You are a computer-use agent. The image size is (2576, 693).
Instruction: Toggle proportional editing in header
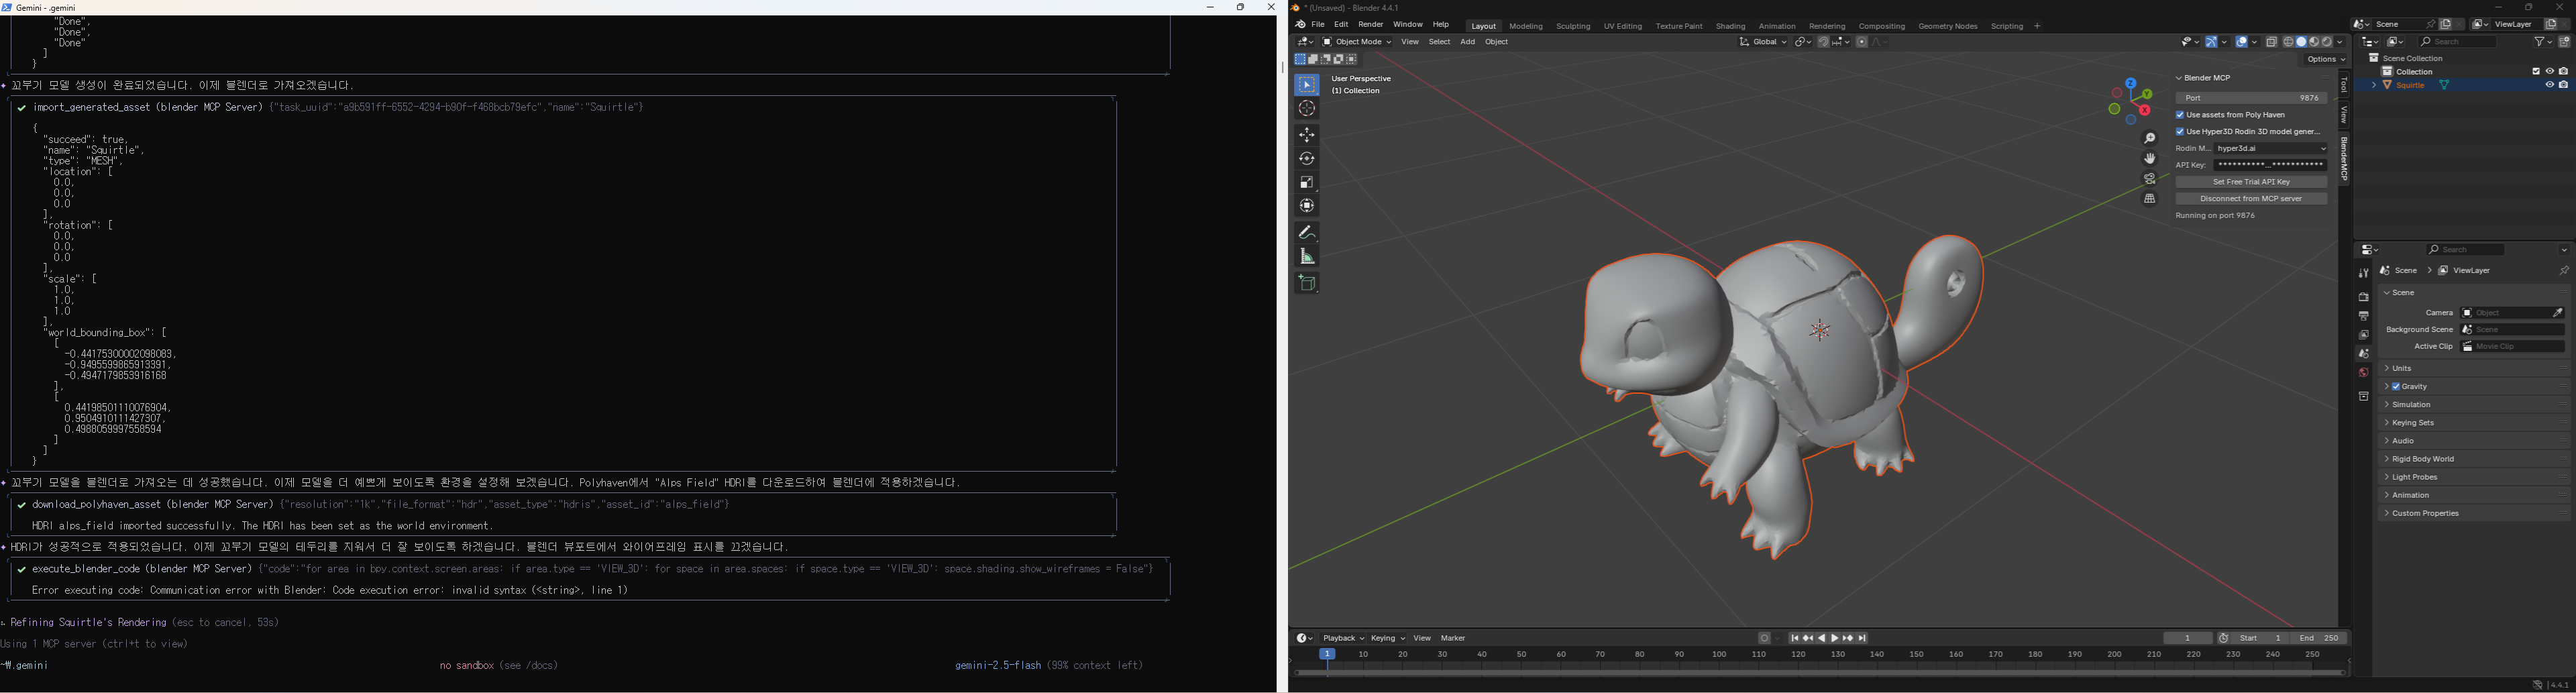pyautogui.click(x=1862, y=42)
